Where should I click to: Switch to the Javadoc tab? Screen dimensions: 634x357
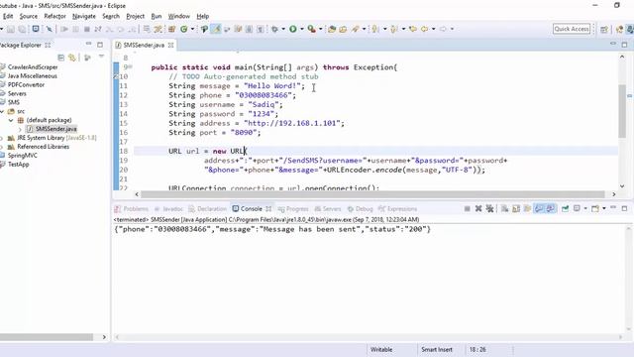click(x=168, y=209)
